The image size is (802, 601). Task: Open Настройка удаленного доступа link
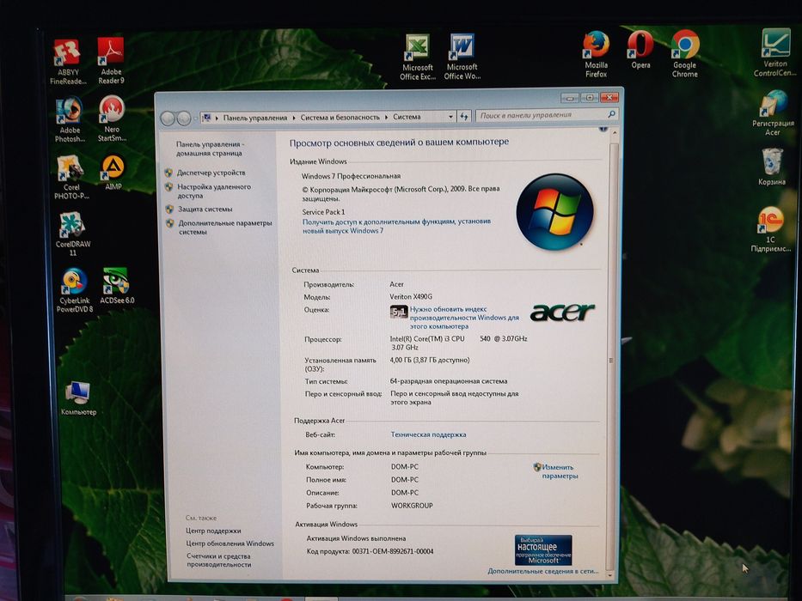(214, 191)
